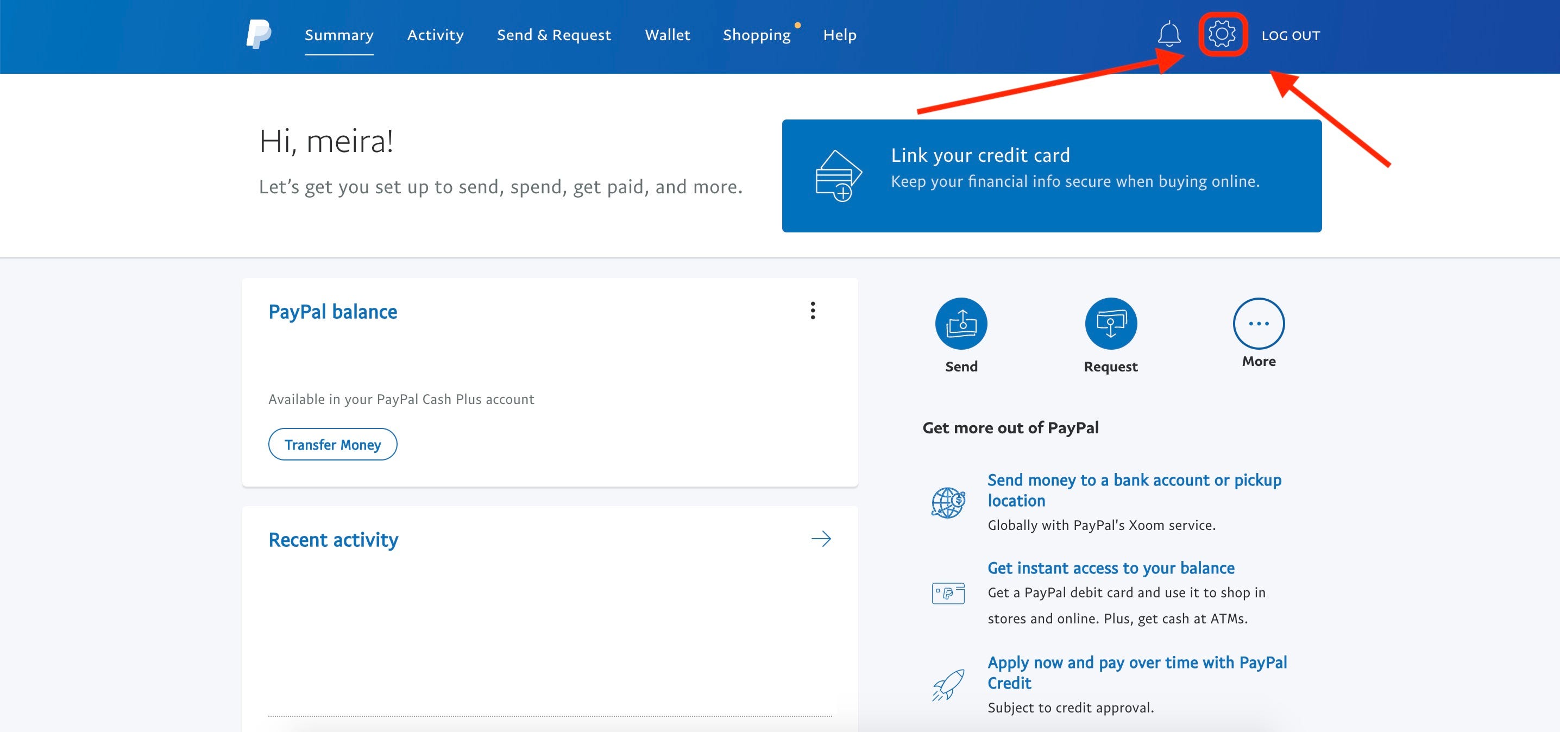1560x732 pixels.
Task: Click 'Available in your PayPal Cash Plus account'
Action: pyautogui.click(x=401, y=400)
